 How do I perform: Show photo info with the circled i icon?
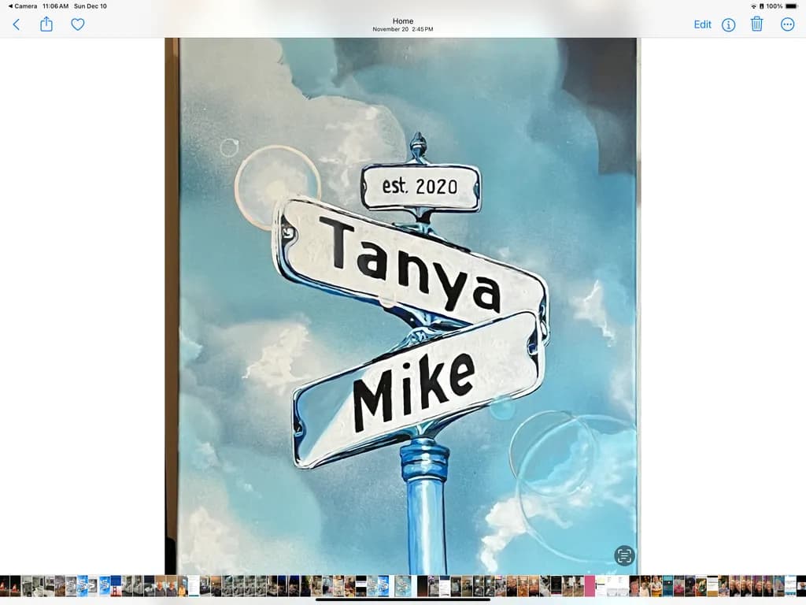(728, 24)
